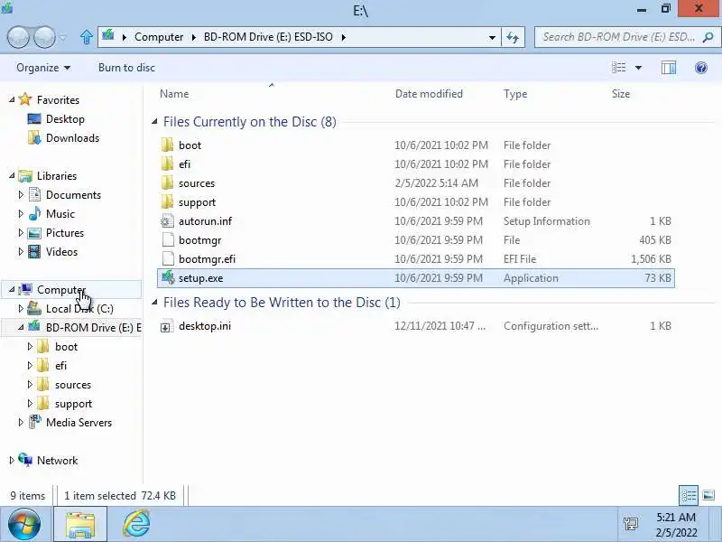Select the support folder in the tree

pyautogui.click(x=74, y=404)
